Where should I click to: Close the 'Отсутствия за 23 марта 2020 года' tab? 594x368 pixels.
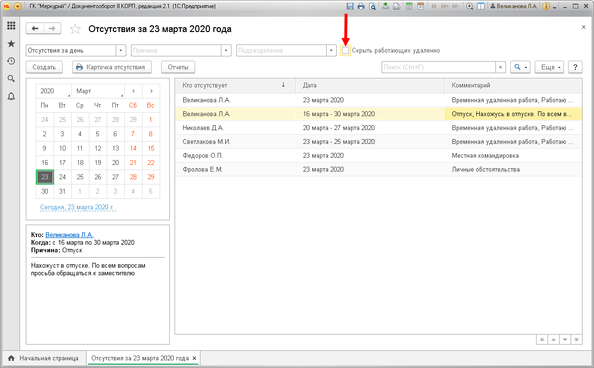tap(194, 358)
